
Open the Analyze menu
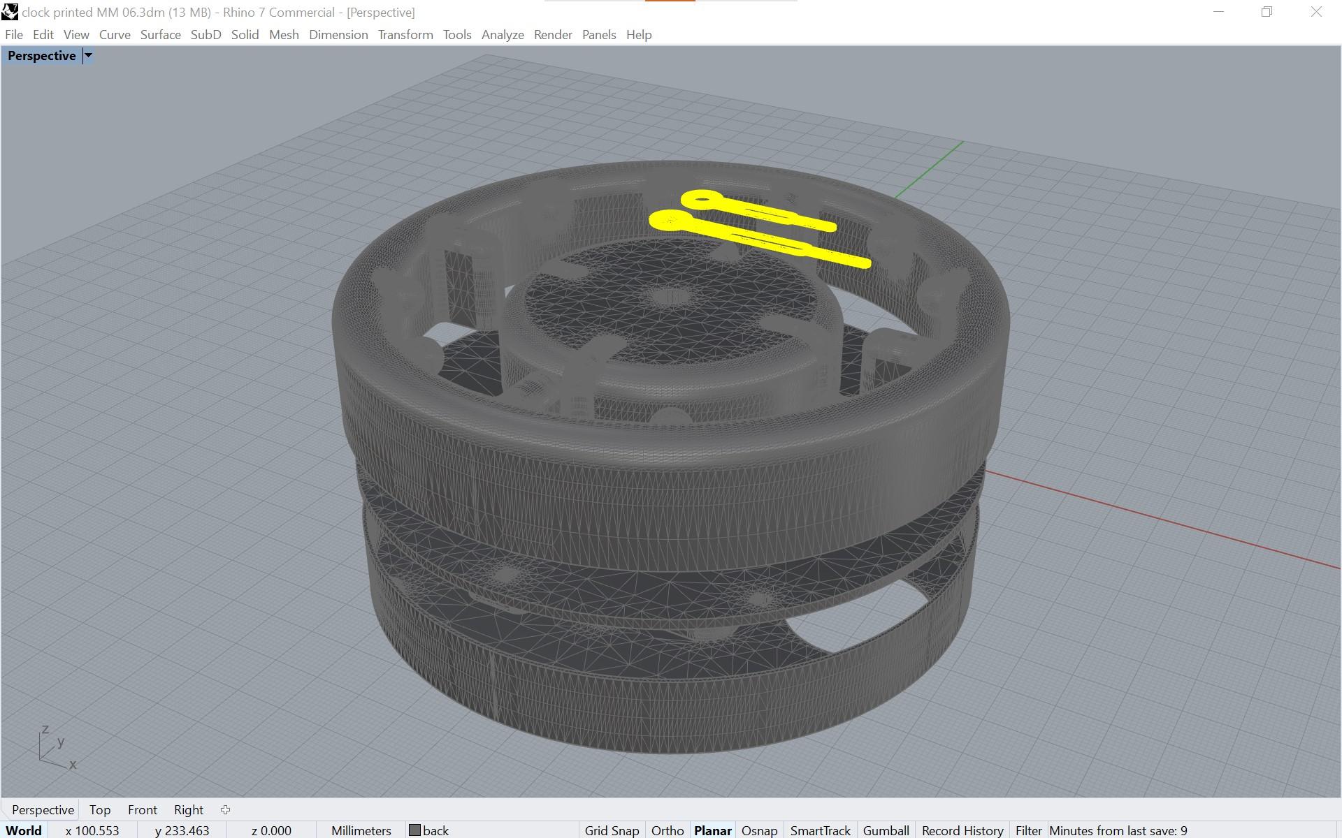point(502,34)
